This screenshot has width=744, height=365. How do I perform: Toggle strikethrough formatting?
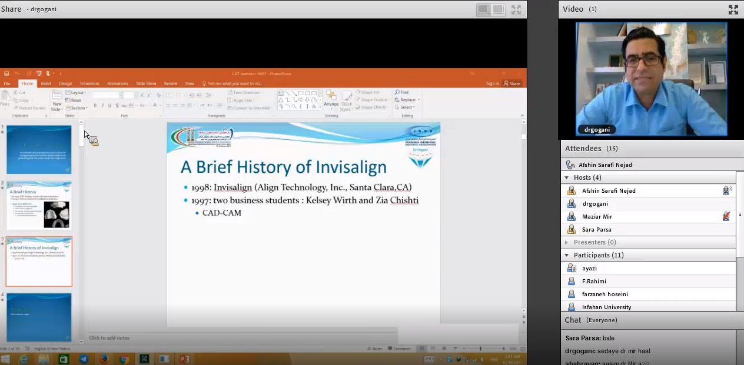pos(124,106)
